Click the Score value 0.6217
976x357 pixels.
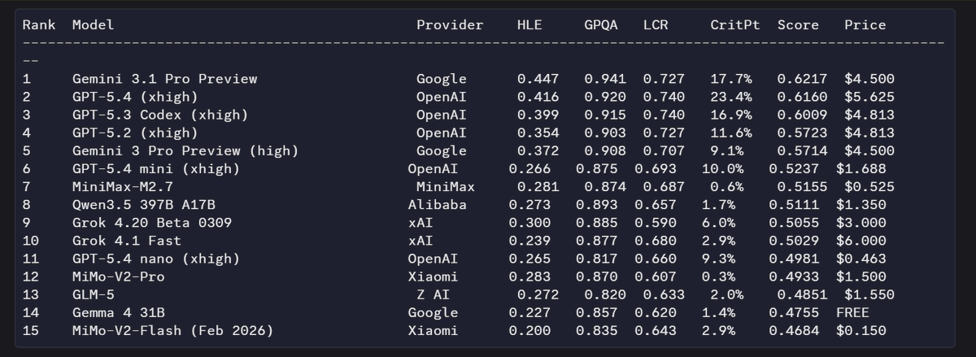pos(802,79)
